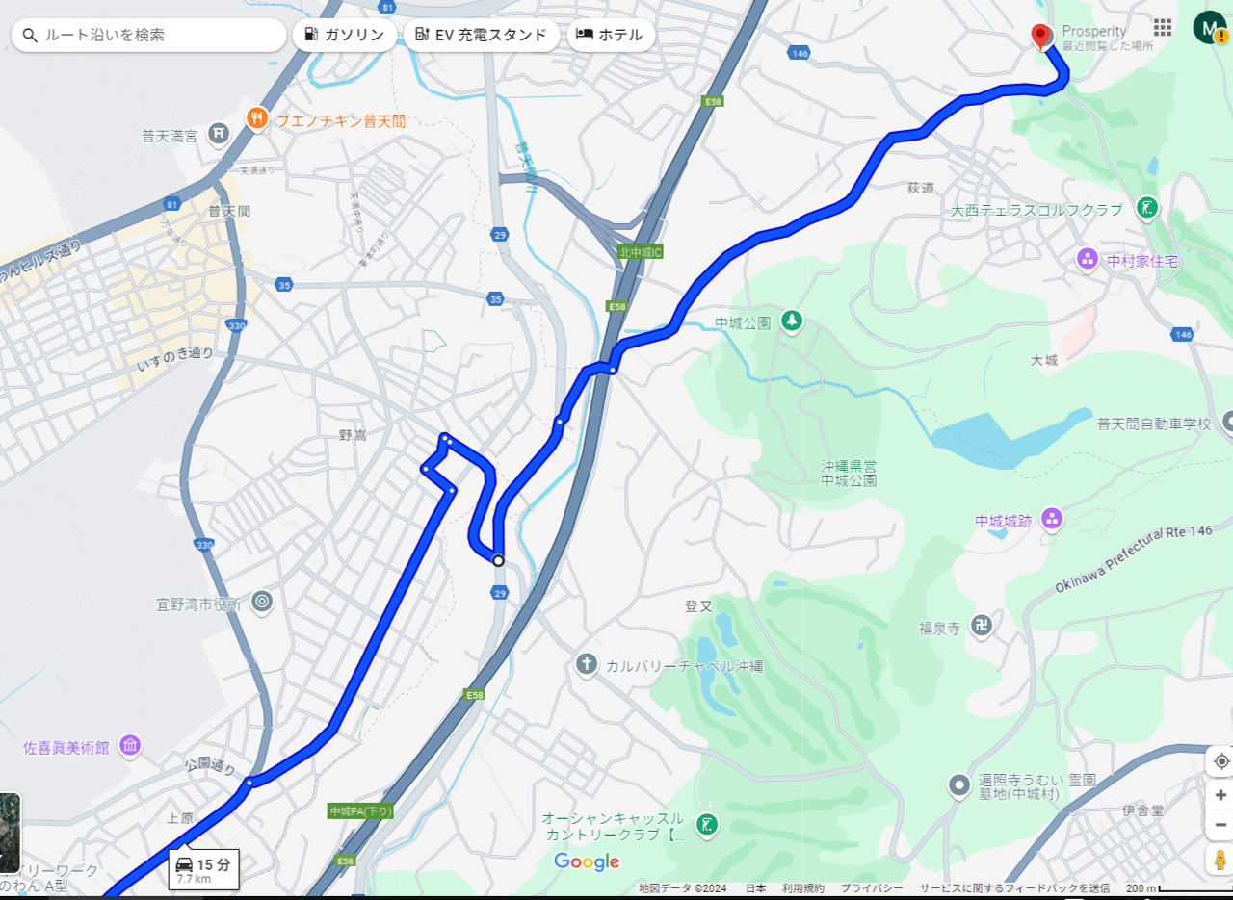Open the Google apps grid icon
1233x900 pixels.
[x=1163, y=27]
